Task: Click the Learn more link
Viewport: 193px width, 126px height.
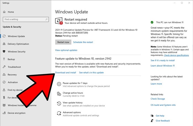Action: (x=156, y=84)
